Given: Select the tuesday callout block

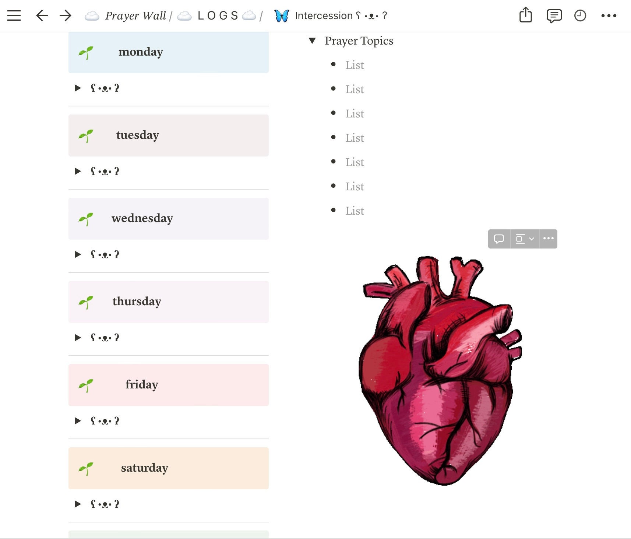Looking at the screenshot, I should tap(169, 135).
